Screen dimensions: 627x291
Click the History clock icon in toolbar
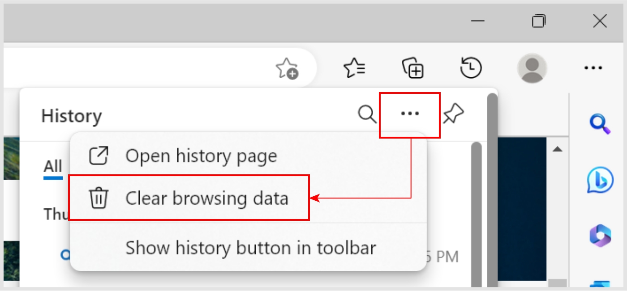(x=471, y=68)
